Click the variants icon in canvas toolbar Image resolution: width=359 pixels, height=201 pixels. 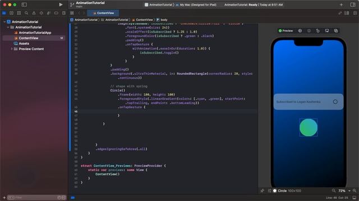pos(309,31)
